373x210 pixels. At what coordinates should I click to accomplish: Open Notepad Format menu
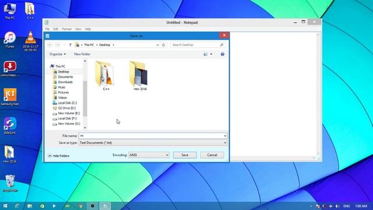pyautogui.click(x=66, y=29)
